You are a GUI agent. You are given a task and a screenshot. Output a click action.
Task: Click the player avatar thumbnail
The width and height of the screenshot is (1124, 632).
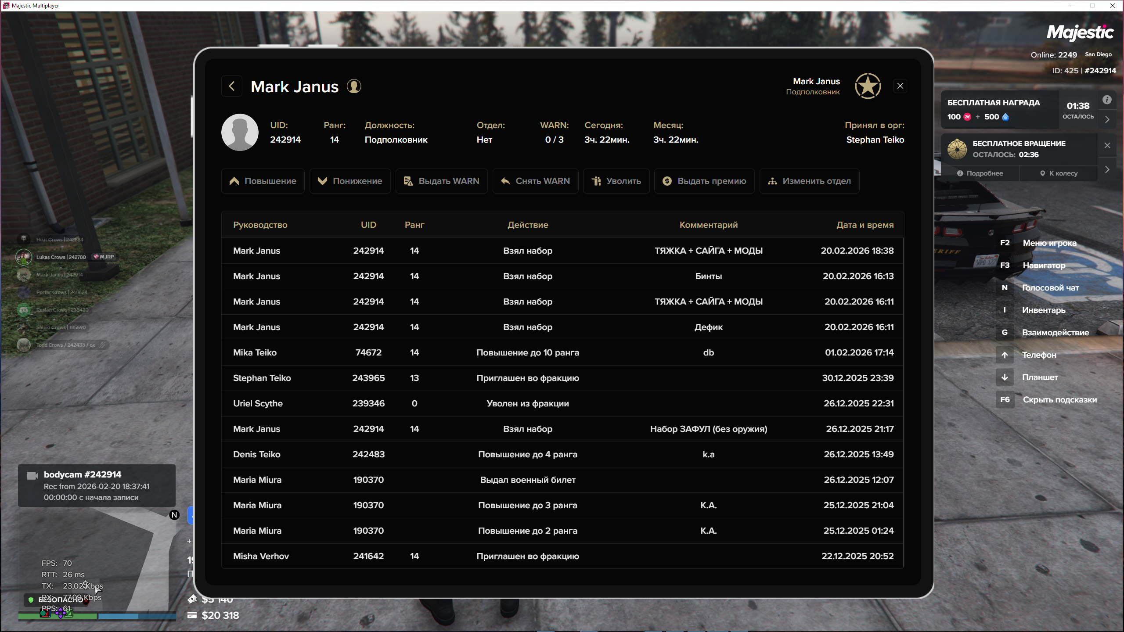pos(240,132)
